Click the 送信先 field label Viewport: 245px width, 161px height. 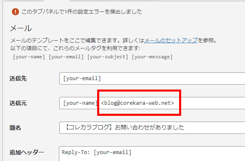click(x=18, y=78)
